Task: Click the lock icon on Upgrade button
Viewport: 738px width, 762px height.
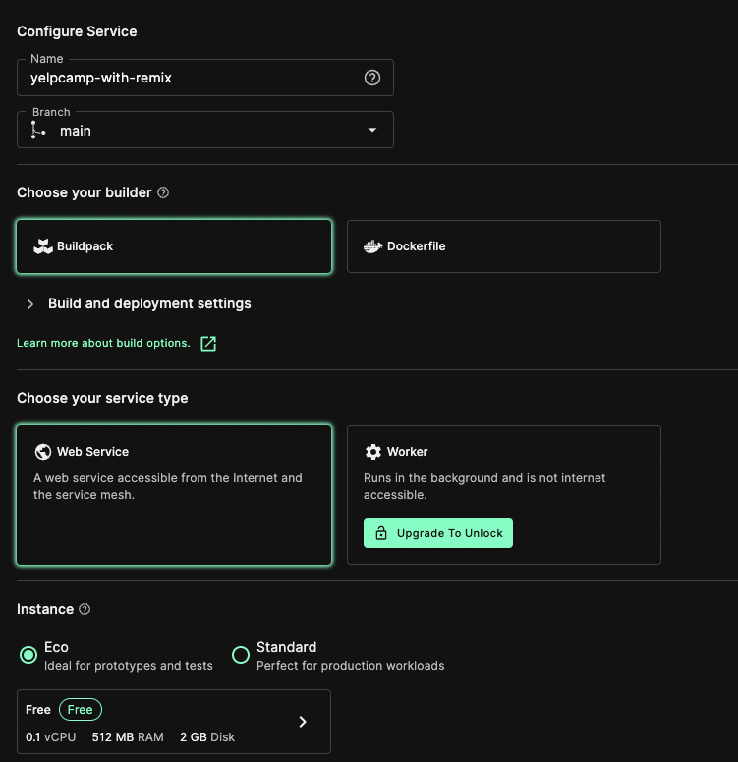Action: (381, 533)
